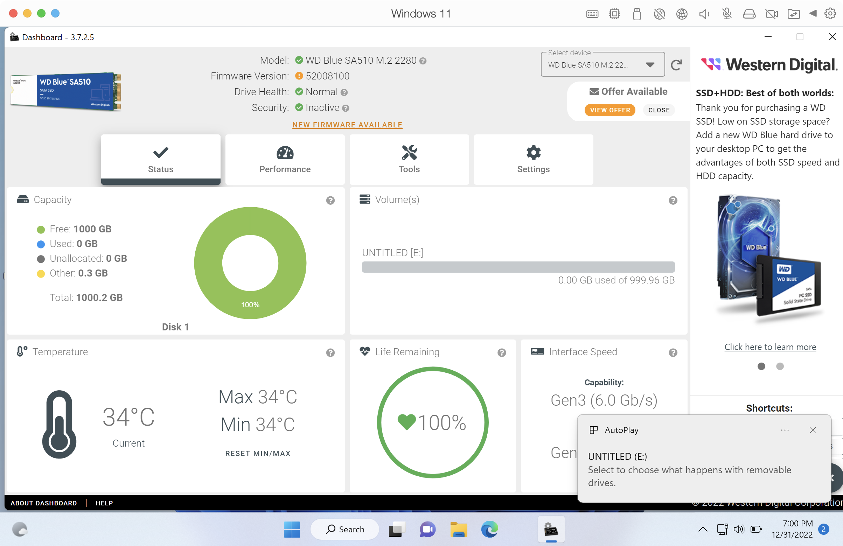Open help for the Capacity panel
The image size is (843, 546).
point(330,201)
